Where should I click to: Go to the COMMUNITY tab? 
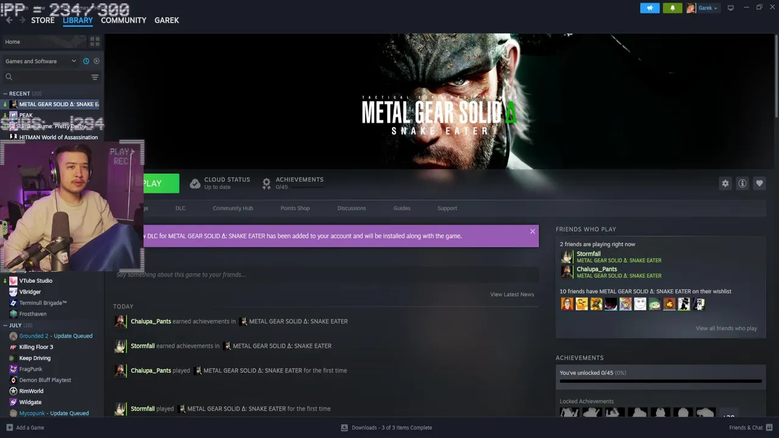(124, 20)
